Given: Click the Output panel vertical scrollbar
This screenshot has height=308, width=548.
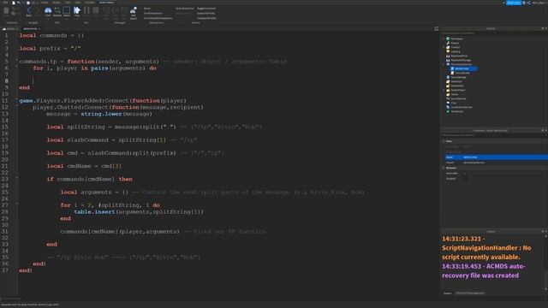Looking at the screenshot, I should tap(546, 262).
